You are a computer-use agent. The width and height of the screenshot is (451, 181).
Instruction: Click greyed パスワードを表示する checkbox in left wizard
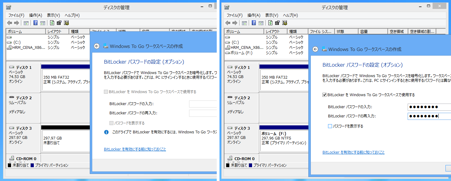111,123
